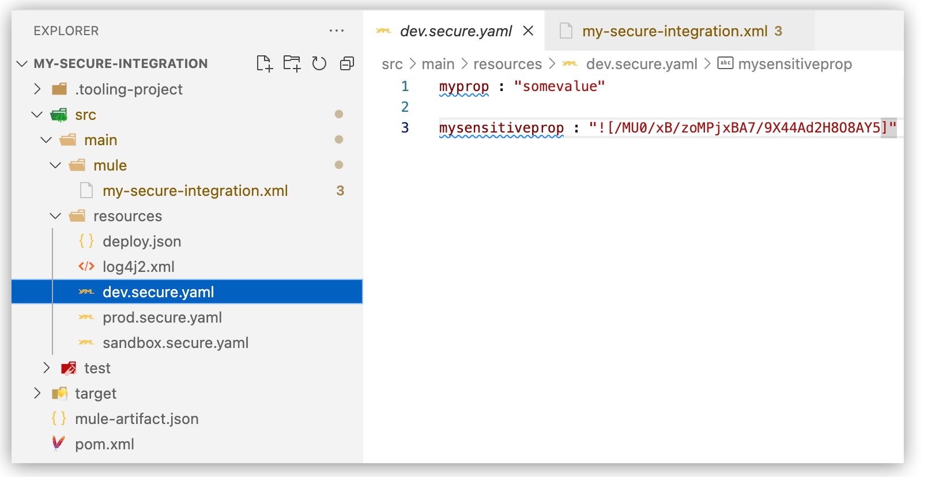This screenshot has height=477, width=935.
Task: Click the target folder icon
Action: [59, 393]
